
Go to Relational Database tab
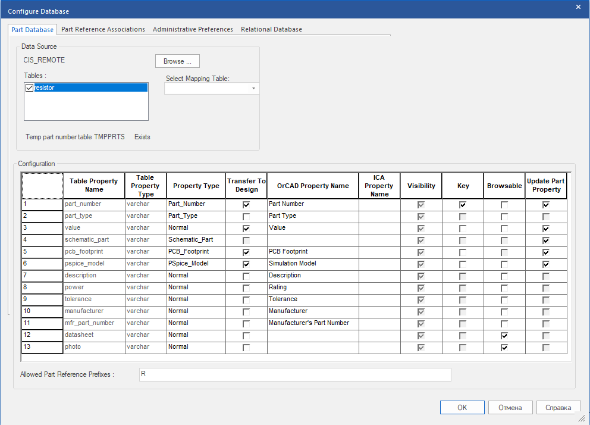coord(271,29)
